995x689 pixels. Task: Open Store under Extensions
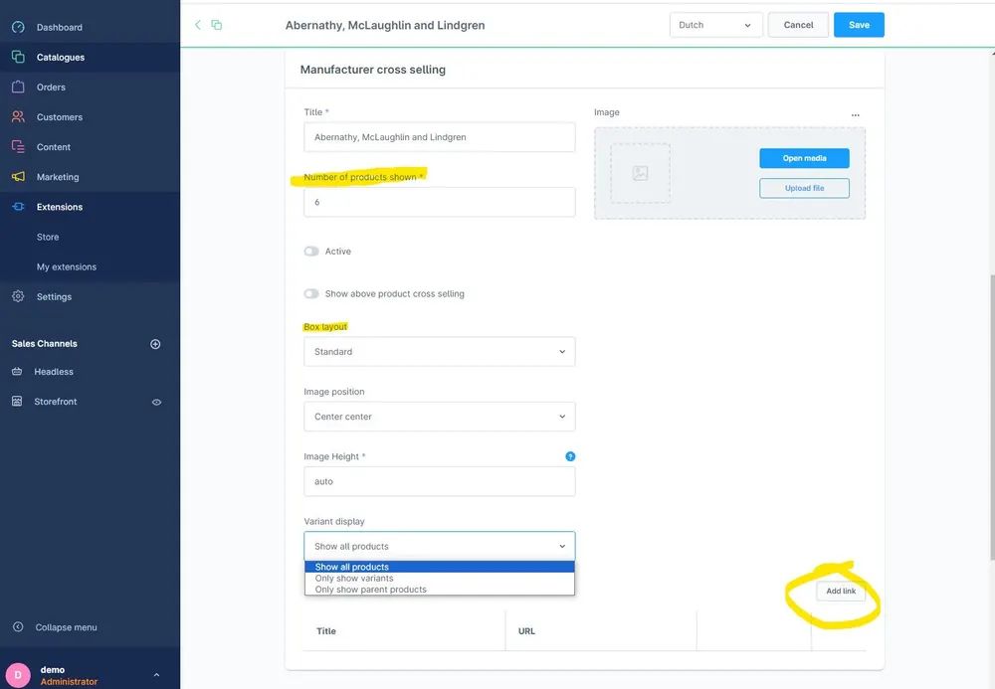pyautogui.click(x=48, y=237)
